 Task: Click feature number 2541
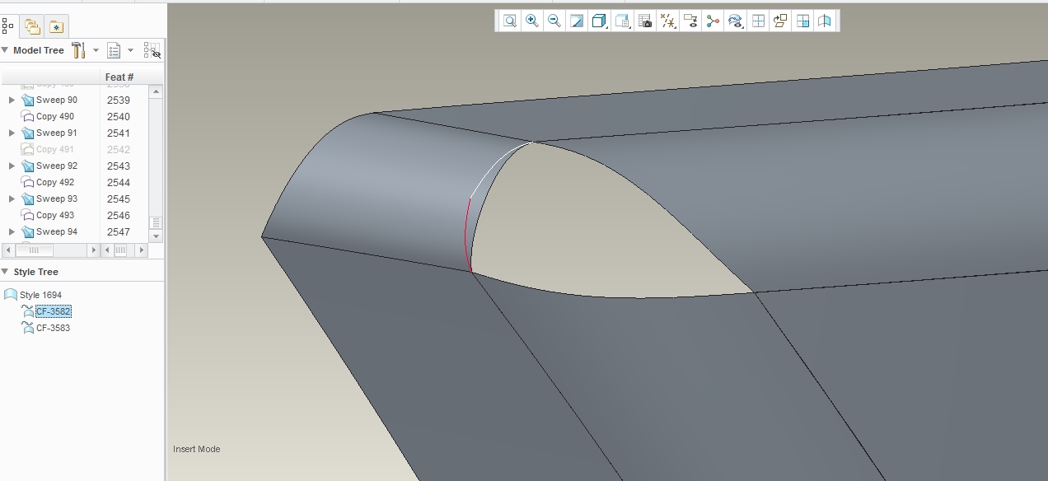point(119,133)
